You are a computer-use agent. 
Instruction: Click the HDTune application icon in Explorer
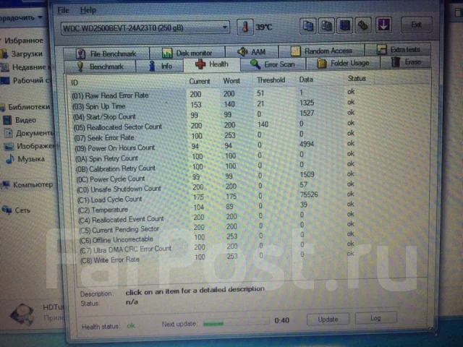[x=22, y=314]
